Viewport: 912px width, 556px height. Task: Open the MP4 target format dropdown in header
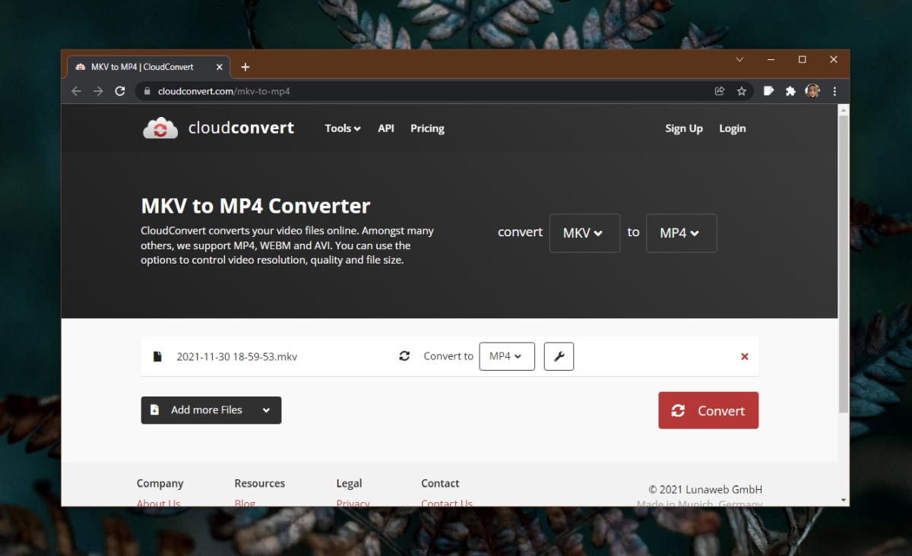681,233
